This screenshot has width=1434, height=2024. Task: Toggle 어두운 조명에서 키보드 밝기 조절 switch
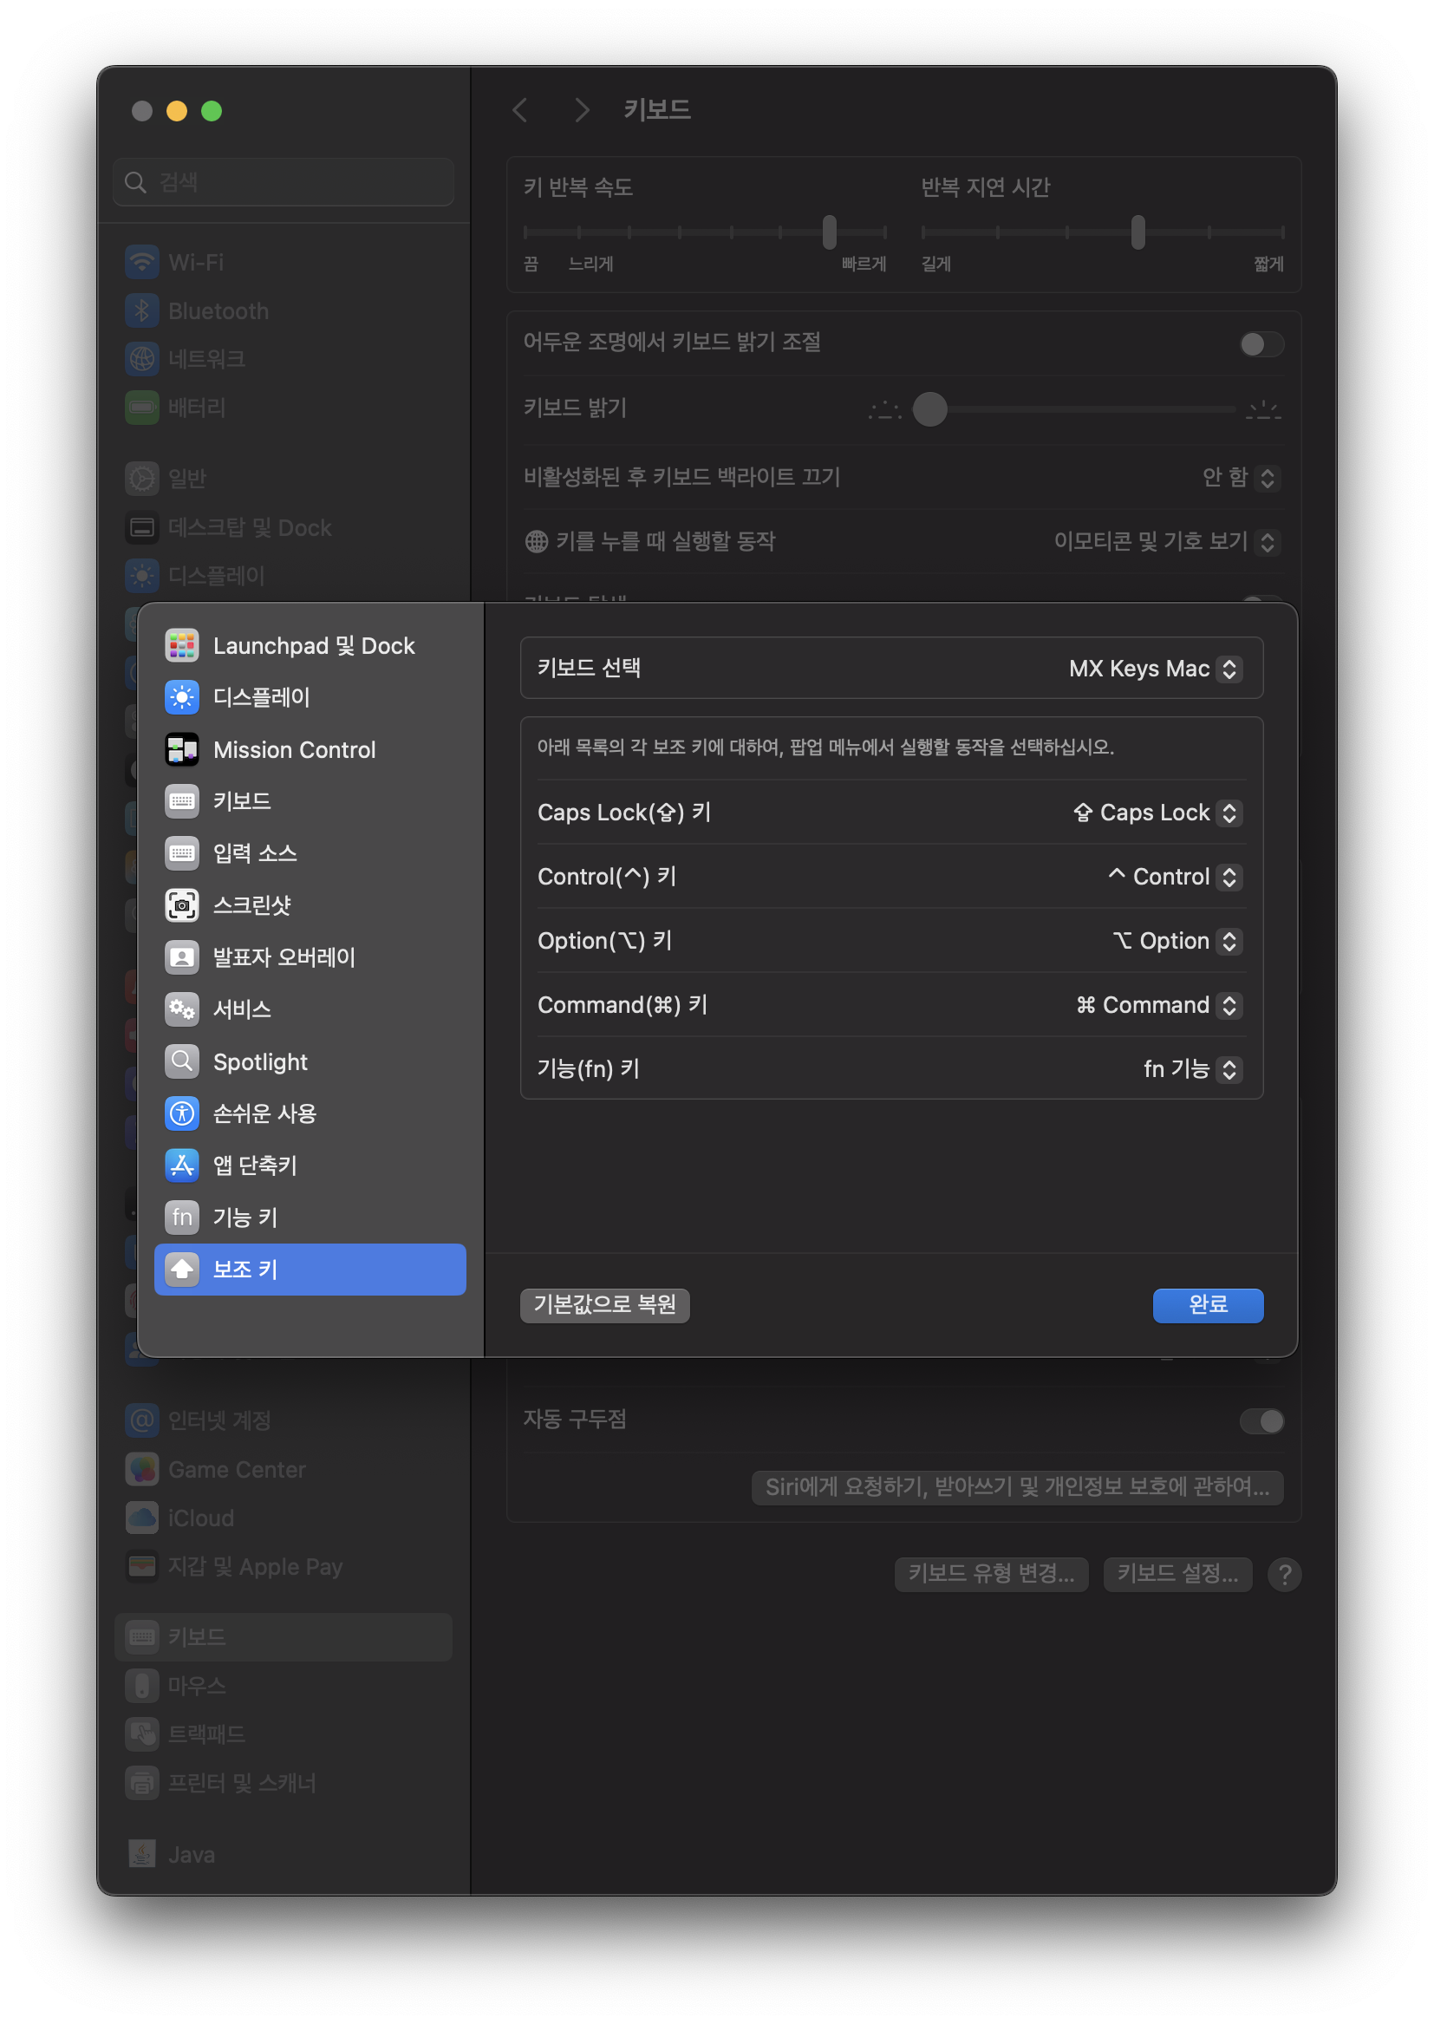[1261, 344]
